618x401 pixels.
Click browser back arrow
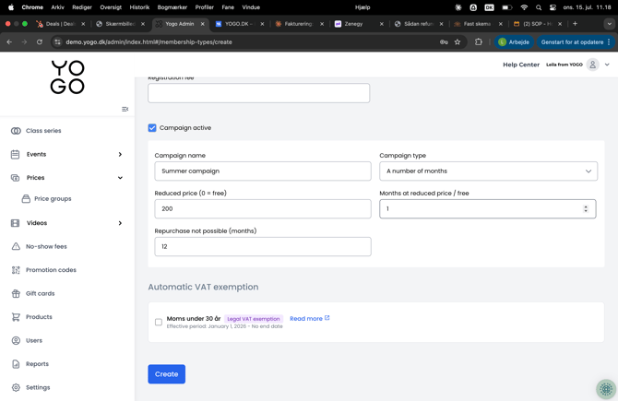(9, 42)
